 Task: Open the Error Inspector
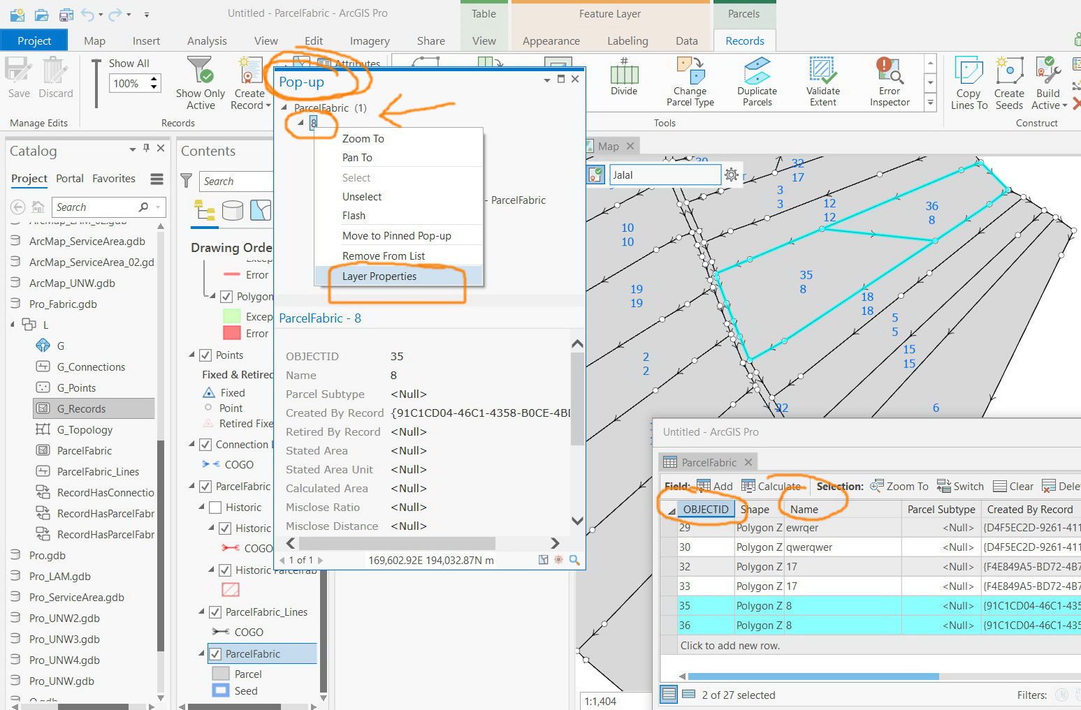tap(890, 71)
